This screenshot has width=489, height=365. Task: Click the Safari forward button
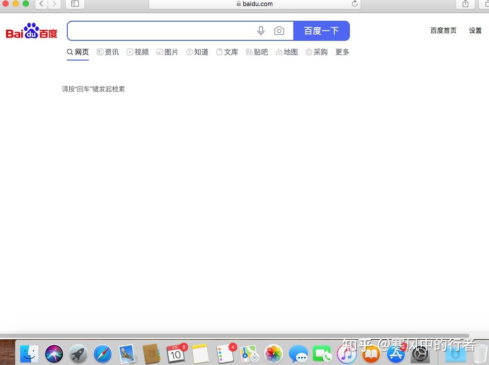pyautogui.click(x=54, y=4)
